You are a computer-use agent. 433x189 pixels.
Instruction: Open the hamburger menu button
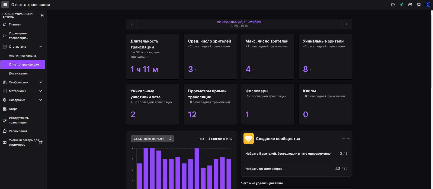(5, 5)
